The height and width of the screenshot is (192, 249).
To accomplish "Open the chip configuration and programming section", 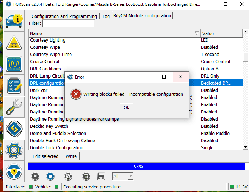I will tap(14, 129).
